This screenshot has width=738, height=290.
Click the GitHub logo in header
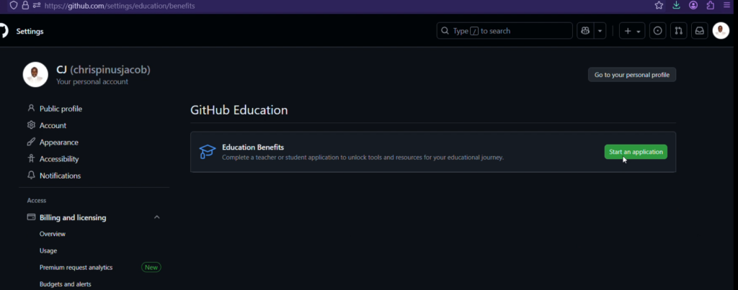point(4,31)
